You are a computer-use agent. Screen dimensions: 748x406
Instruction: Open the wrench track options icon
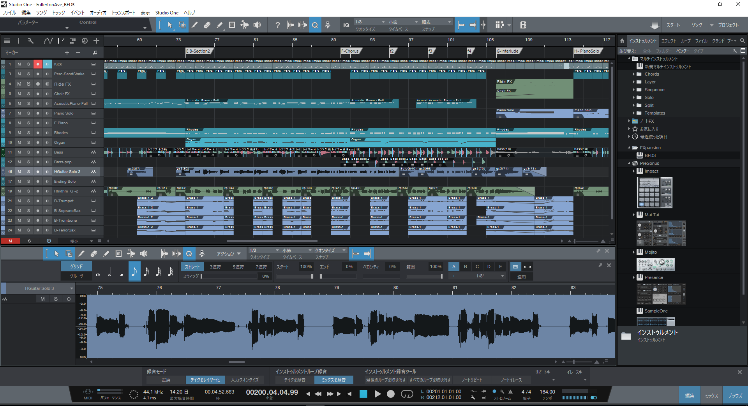(x=30, y=41)
